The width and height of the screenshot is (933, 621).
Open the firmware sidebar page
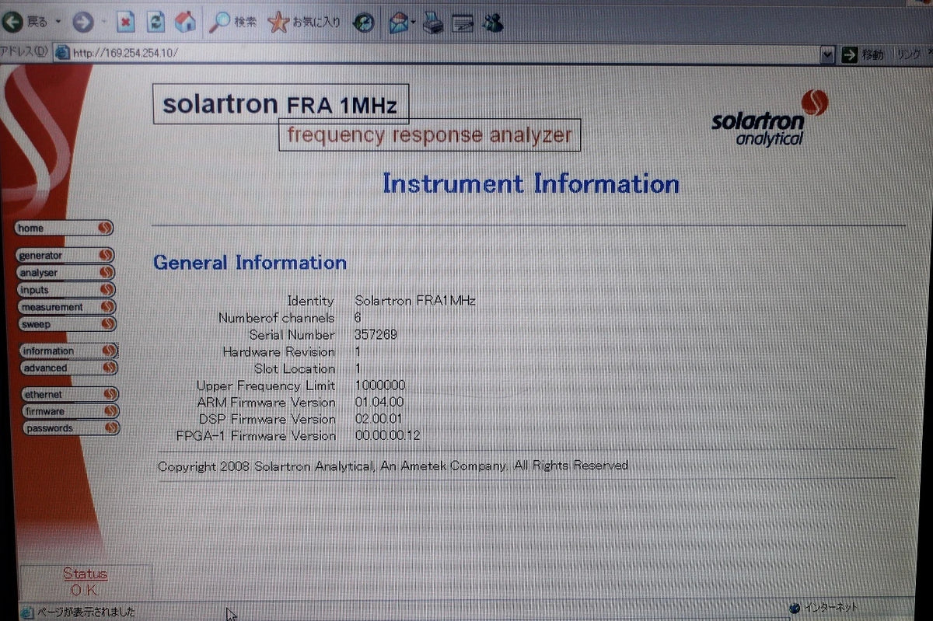(x=71, y=411)
